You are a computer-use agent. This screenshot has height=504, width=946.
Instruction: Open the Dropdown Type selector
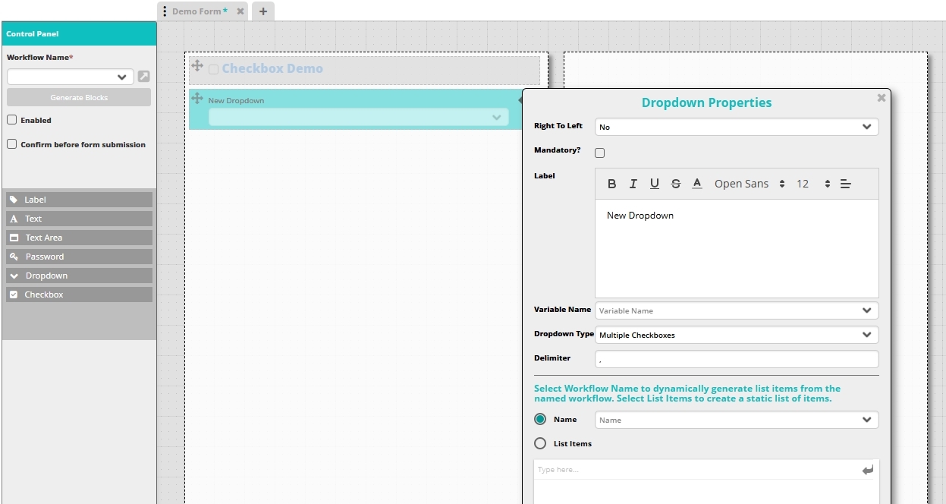click(737, 335)
